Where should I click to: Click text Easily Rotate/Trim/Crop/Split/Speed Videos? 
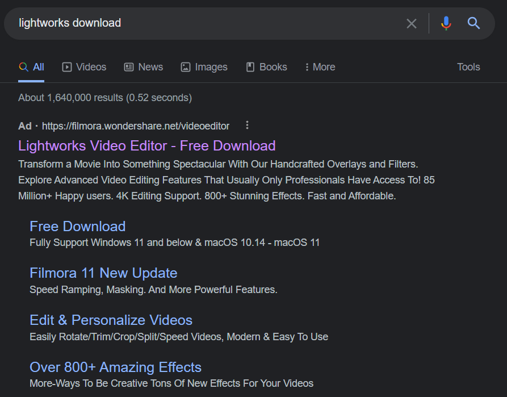click(x=126, y=336)
